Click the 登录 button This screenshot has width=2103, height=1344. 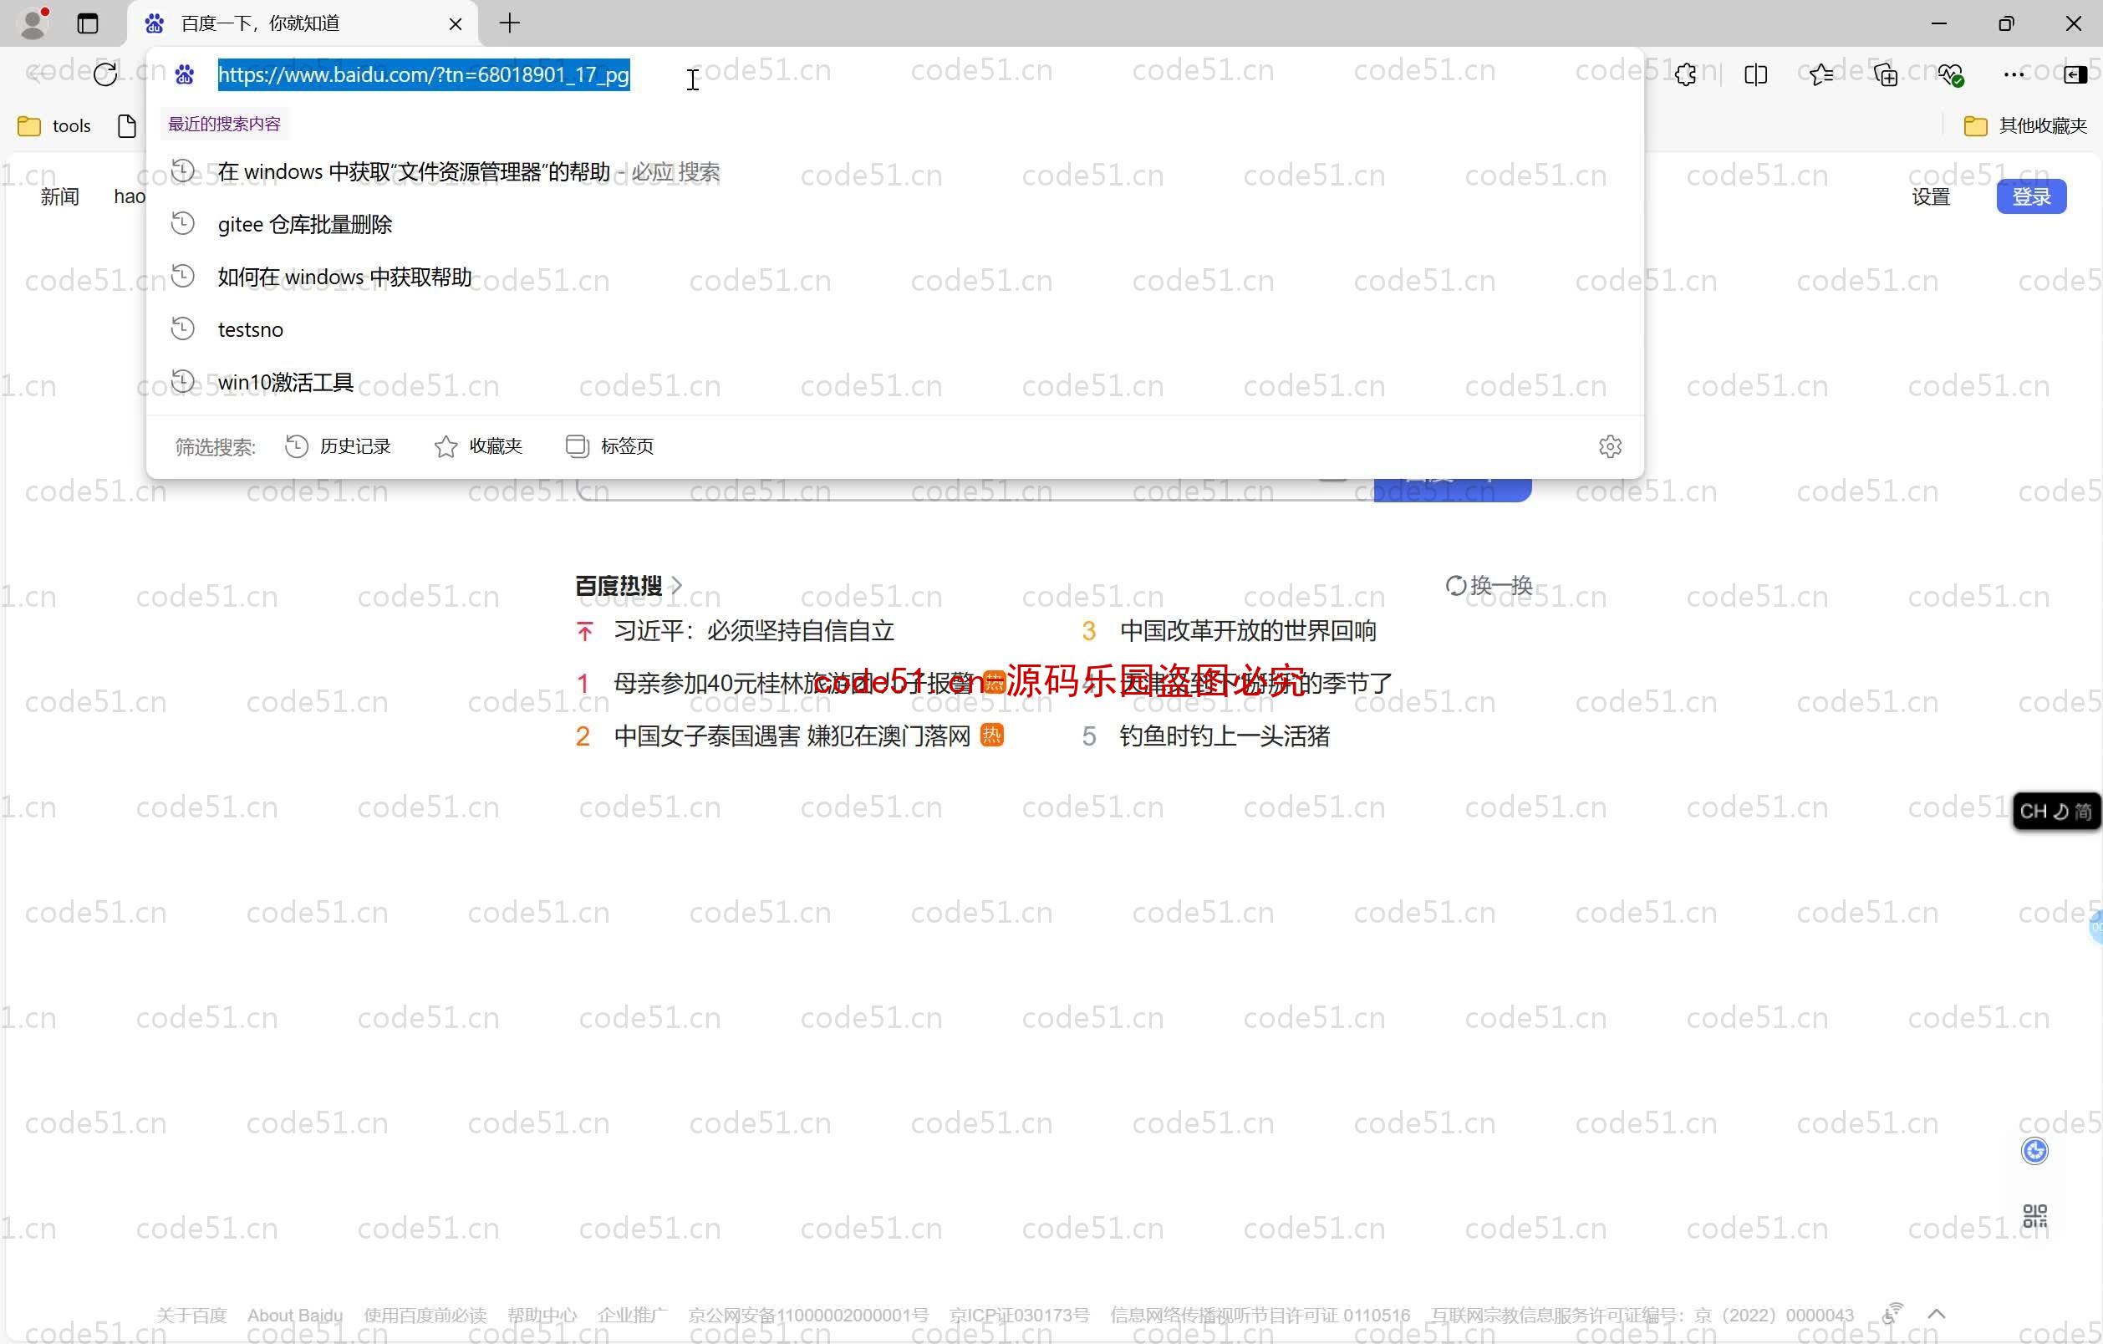2030,196
